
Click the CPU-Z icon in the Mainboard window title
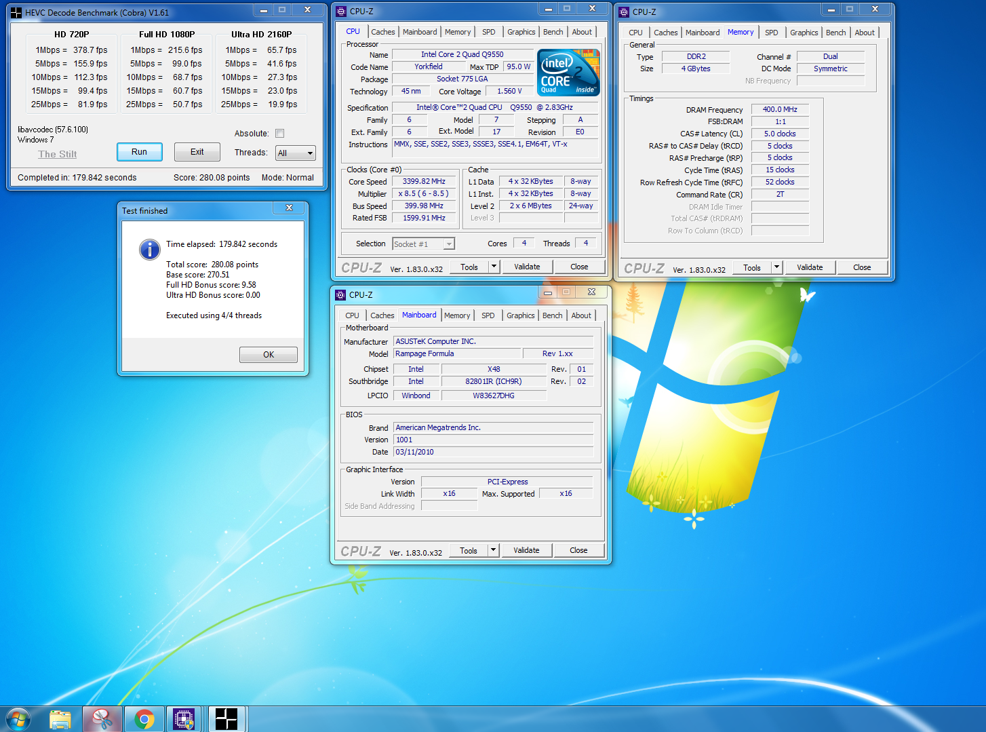pyautogui.click(x=340, y=295)
